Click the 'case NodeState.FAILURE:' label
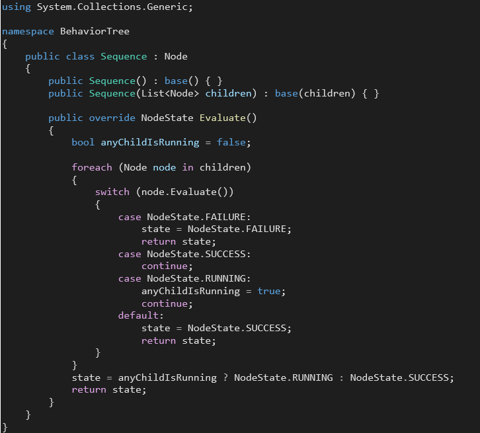The image size is (480, 433). [x=184, y=217]
